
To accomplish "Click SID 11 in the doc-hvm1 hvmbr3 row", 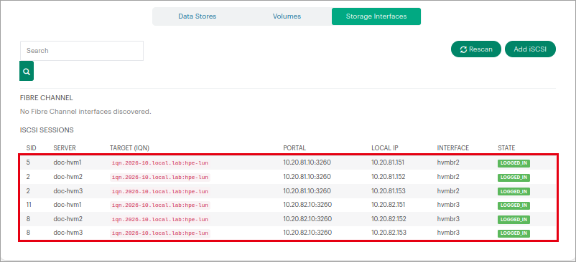I will pos(29,205).
